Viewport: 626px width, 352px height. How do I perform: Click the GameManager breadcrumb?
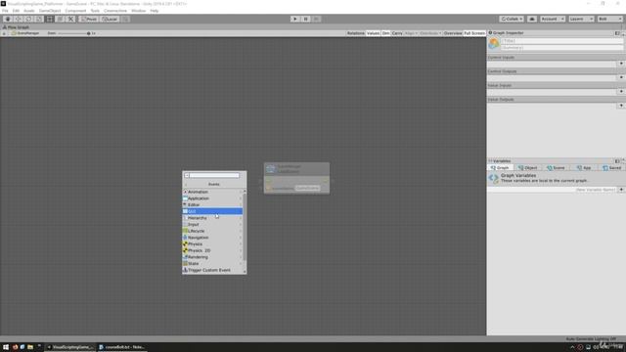[x=25, y=33]
